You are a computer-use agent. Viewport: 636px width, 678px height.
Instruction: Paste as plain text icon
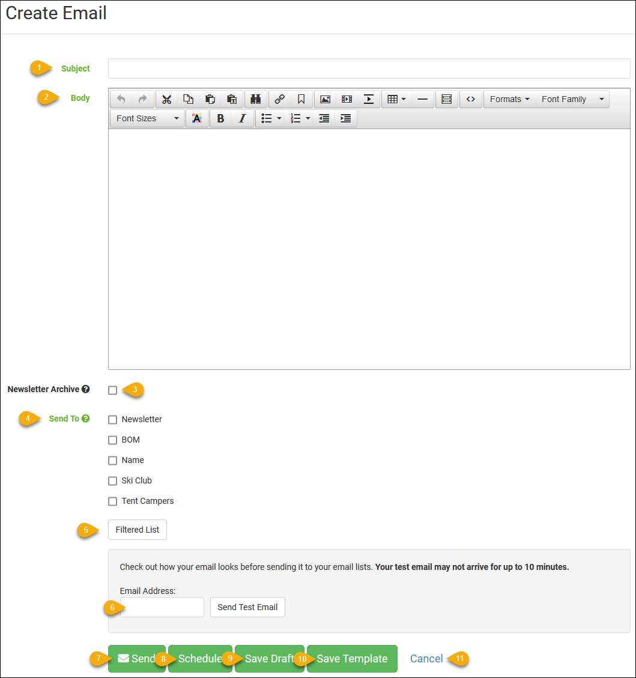[232, 99]
